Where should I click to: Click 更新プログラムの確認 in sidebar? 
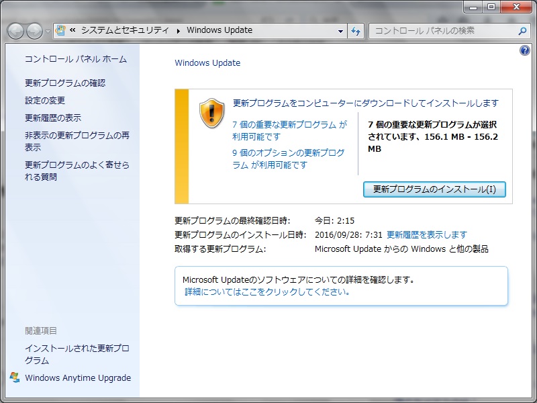65,83
